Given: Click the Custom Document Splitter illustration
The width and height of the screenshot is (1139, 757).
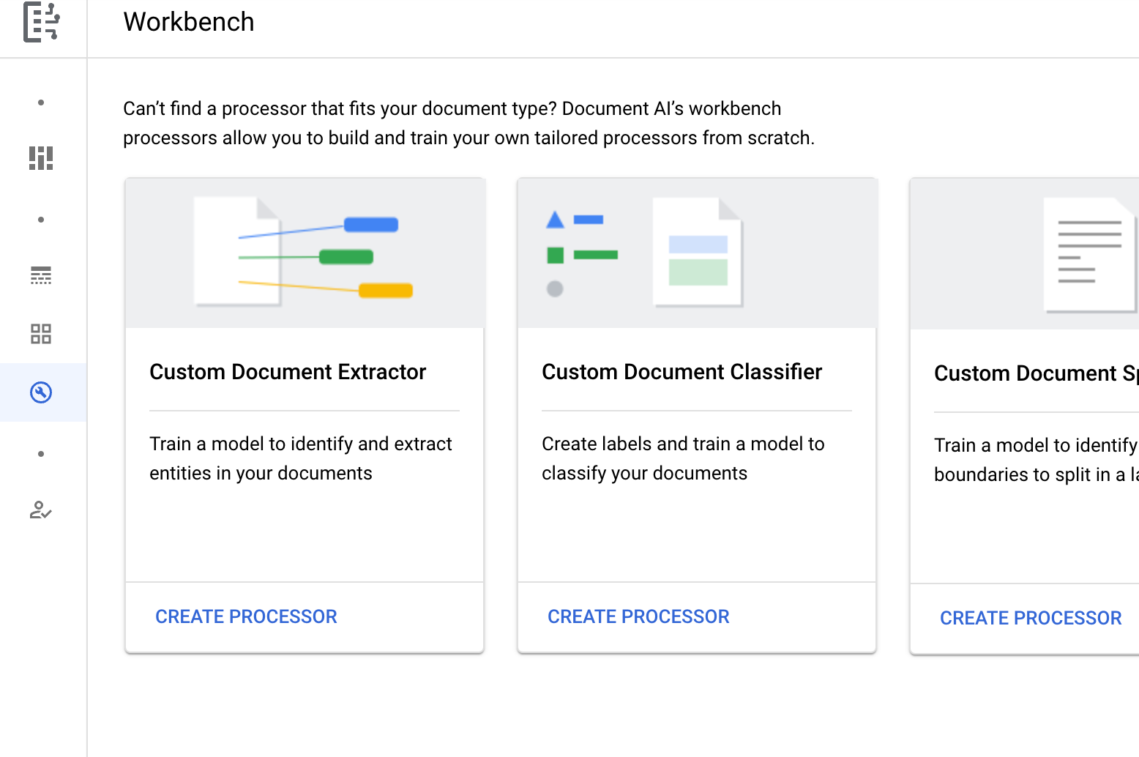Looking at the screenshot, I should pyautogui.click(x=1025, y=254).
